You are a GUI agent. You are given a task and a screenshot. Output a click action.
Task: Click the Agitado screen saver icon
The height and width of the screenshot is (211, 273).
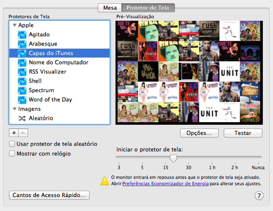tap(22, 34)
